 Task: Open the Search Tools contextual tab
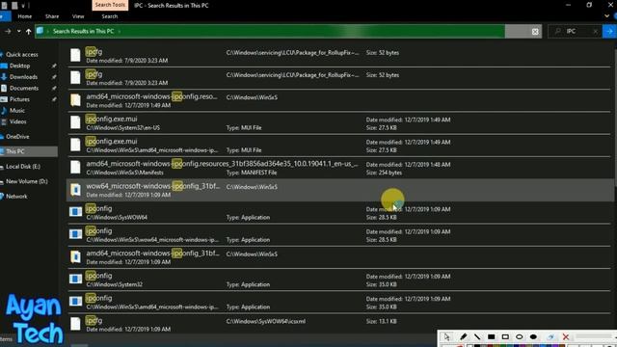click(110, 5)
